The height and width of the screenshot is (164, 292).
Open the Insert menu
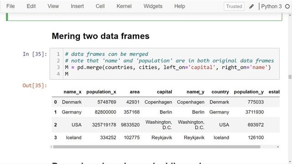[x=77, y=6]
